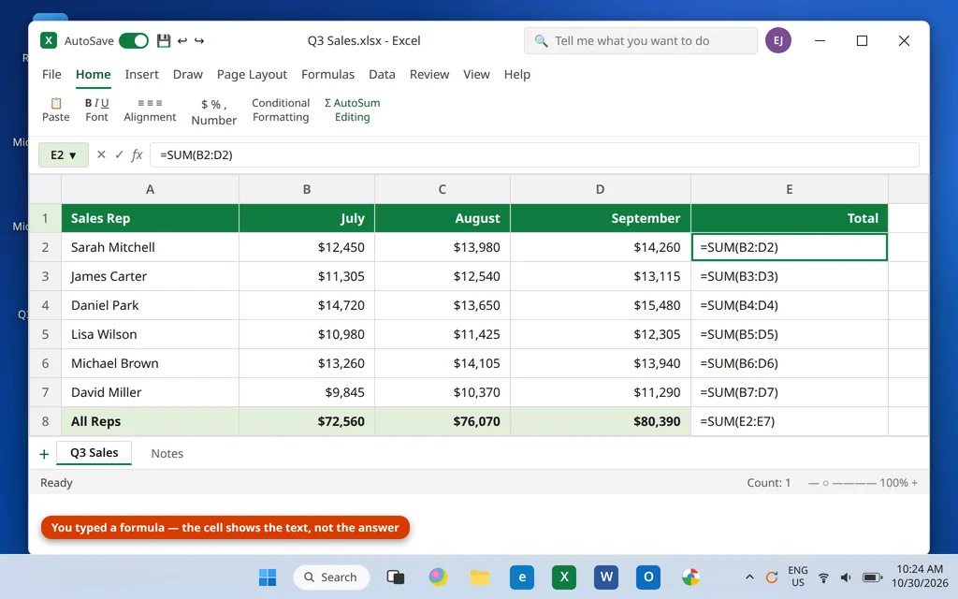Click the fx Insert Function icon

pyautogui.click(x=137, y=154)
